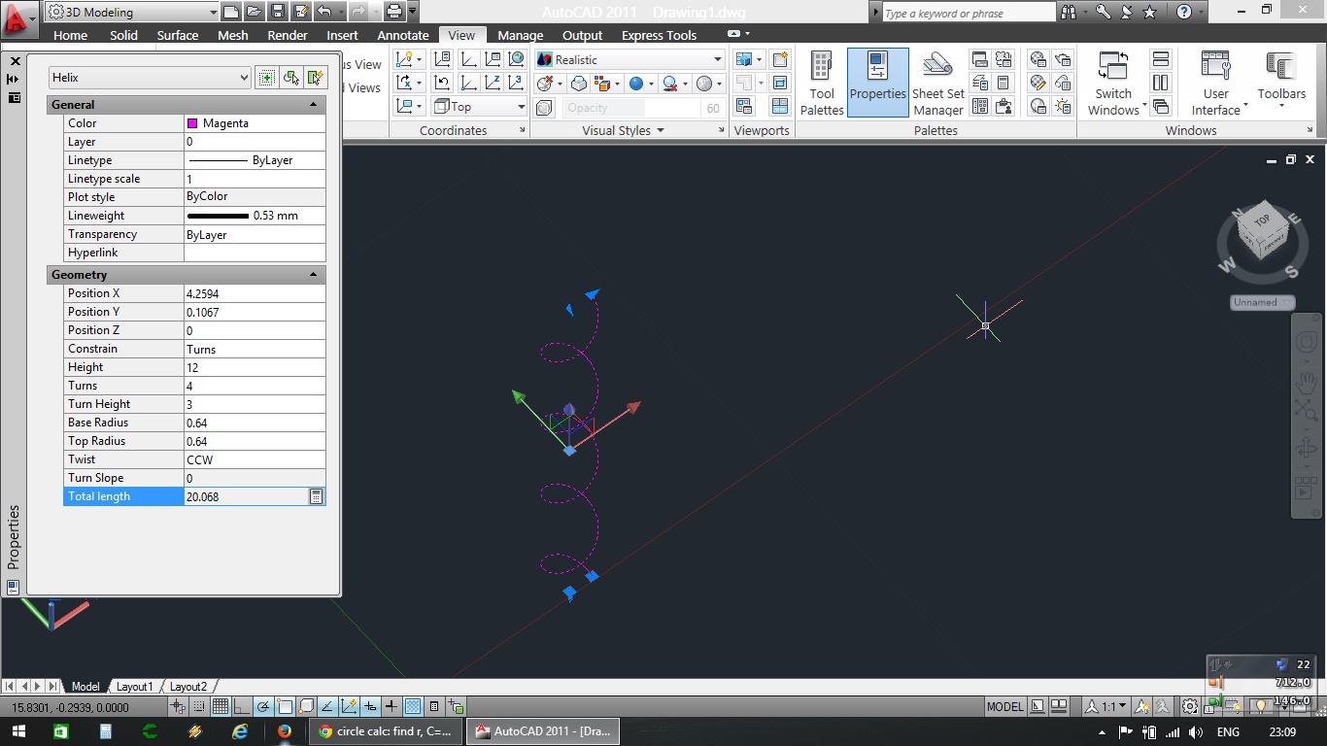Close the Properties palette with X
This screenshot has height=746, width=1327.
tap(15, 60)
